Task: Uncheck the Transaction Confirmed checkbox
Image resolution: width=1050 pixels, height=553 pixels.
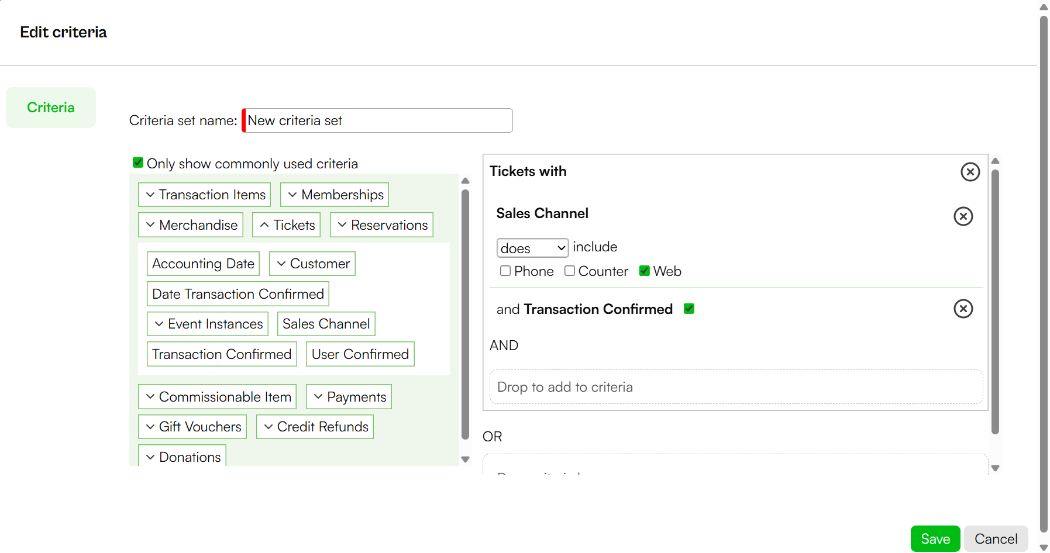Action: click(689, 309)
